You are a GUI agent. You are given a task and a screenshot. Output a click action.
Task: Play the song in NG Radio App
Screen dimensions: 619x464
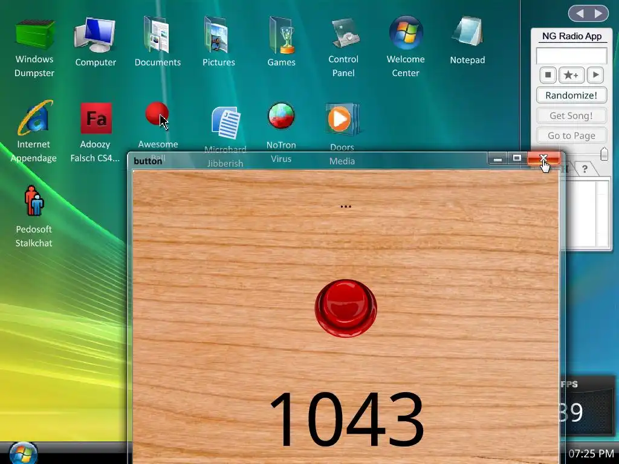point(595,75)
